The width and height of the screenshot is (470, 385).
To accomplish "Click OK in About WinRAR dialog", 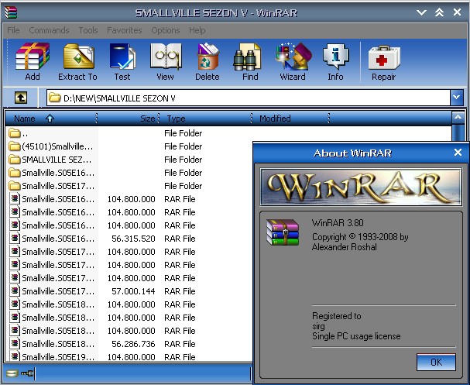I will click(436, 363).
